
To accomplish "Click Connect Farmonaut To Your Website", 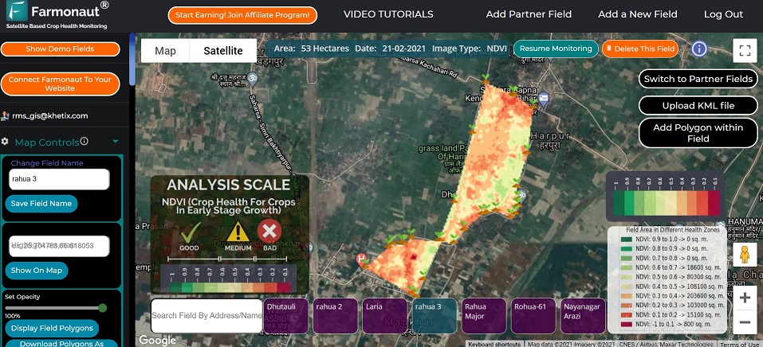I will [x=60, y=84].
